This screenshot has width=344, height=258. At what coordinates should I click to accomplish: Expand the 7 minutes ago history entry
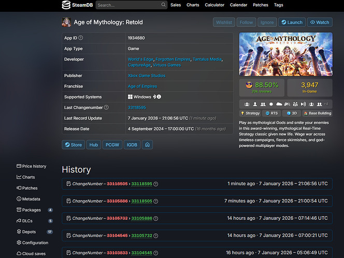[196, 201]
